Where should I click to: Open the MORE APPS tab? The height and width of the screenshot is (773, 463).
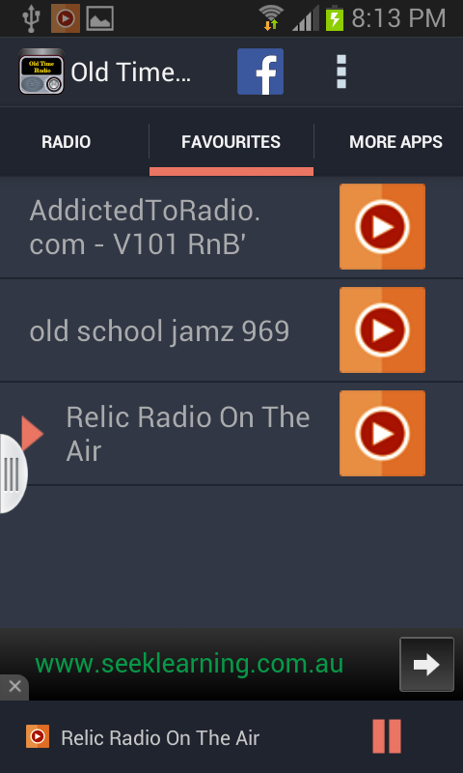point(395,142)
